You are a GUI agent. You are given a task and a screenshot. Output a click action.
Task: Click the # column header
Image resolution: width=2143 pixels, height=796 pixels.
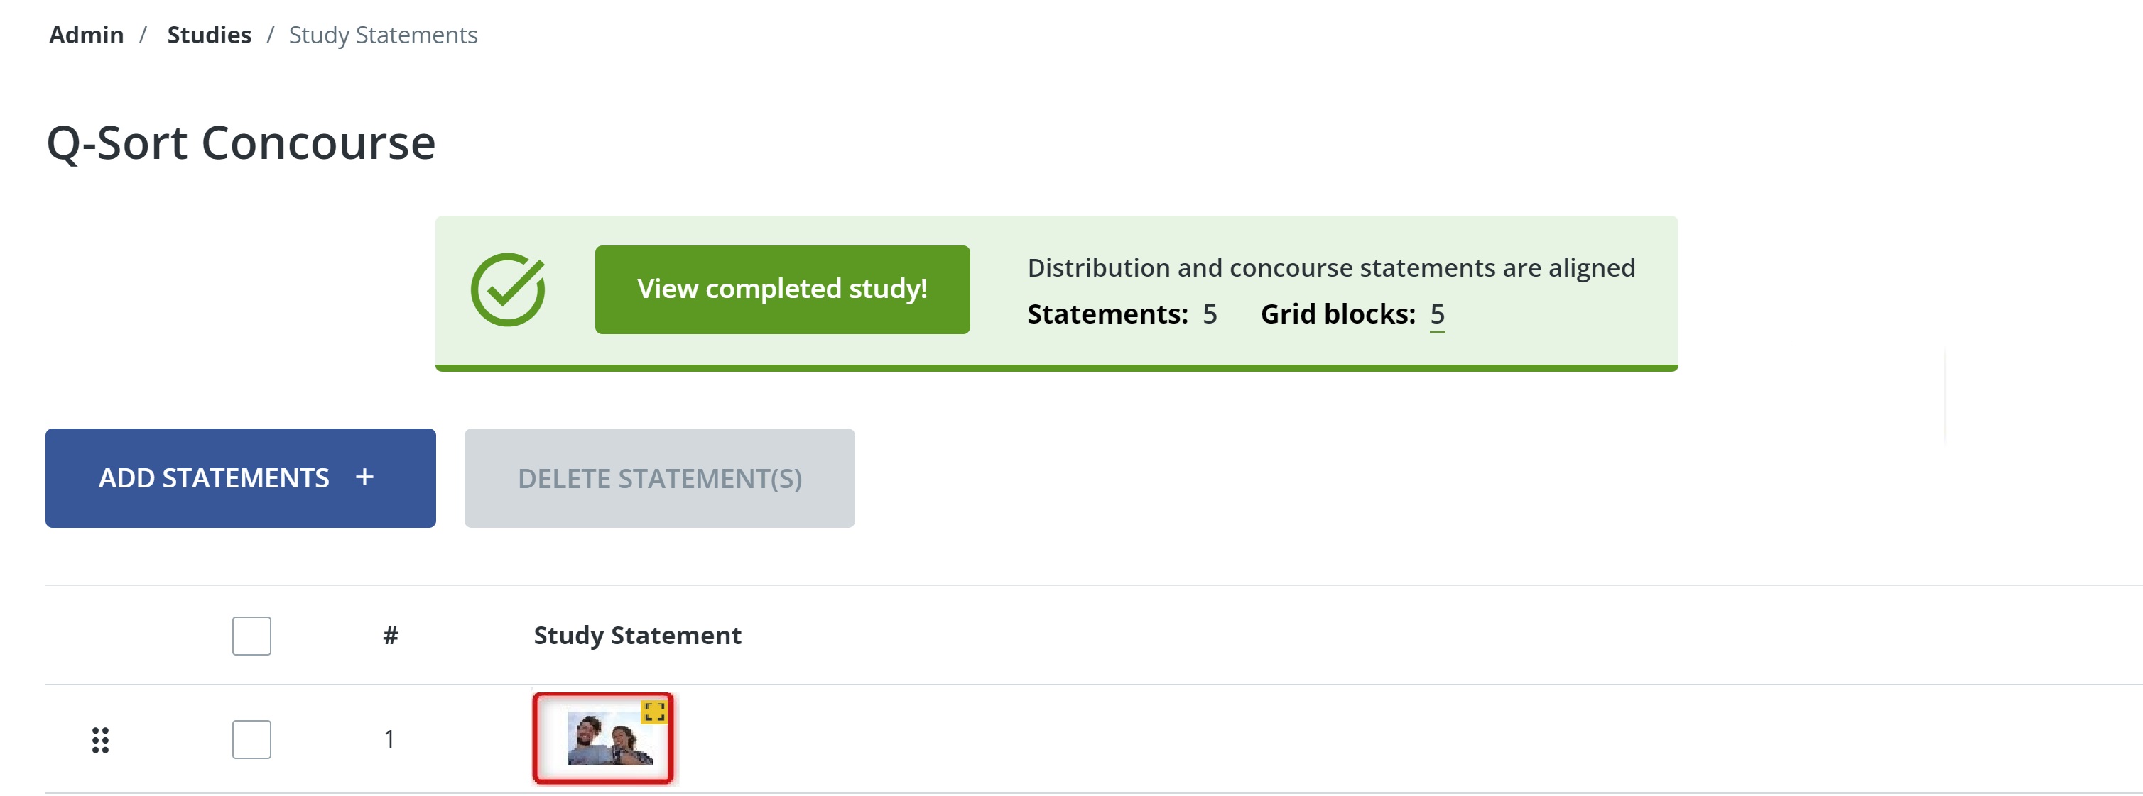[390, 636]
